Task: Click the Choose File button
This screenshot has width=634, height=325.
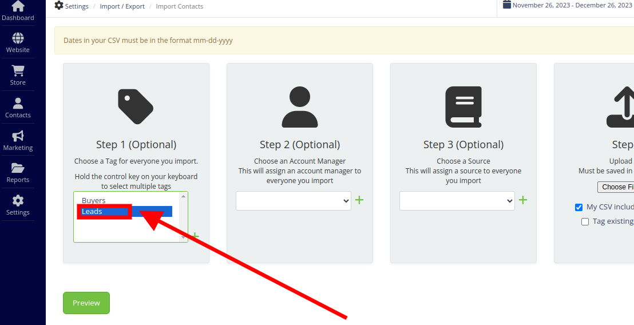Action: (x=616, y=187)
